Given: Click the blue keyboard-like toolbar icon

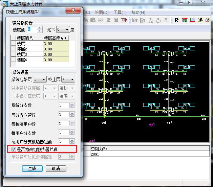Looking at the screenshot, I should (192, 20).
